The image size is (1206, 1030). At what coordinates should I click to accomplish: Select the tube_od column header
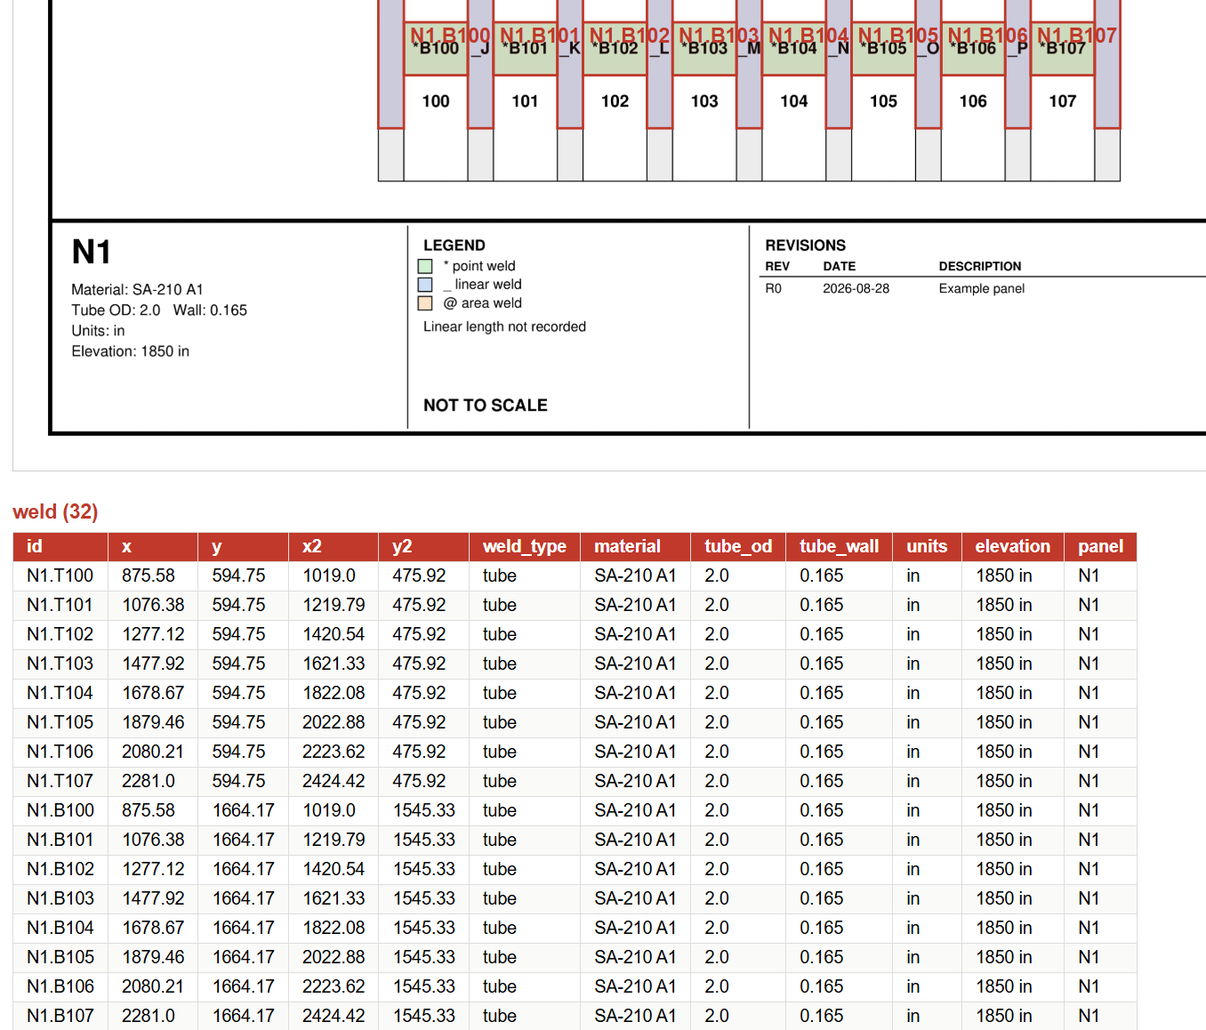(738, 546)
